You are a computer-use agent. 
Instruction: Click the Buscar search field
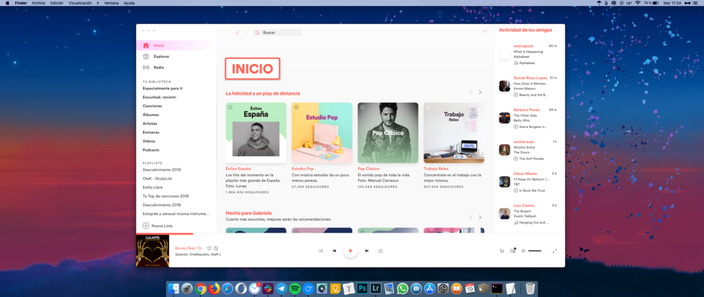click(x=278, y=33)
